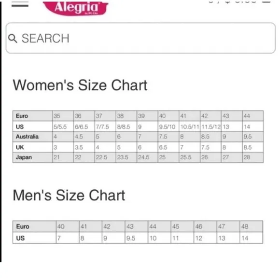The height and width of the screenshot is (280, 280).
Task: Click the Japan 24.5 size cell
Action: point(147,157)
